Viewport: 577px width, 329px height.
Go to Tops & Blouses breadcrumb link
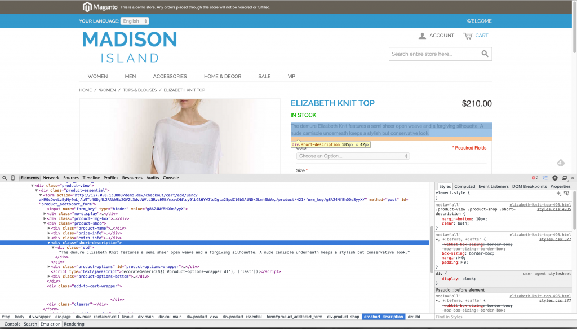[x=140, y=90]
